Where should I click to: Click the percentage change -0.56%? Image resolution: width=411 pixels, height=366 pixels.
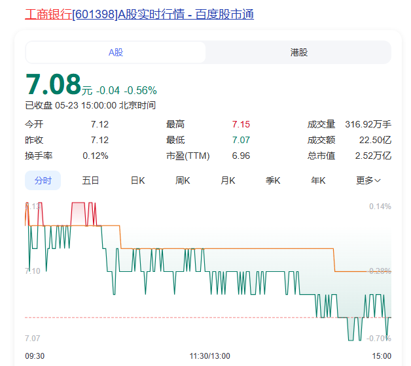pos(140,91)
